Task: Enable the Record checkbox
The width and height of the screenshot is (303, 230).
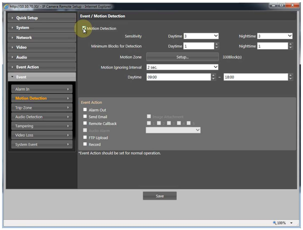Action: click(x=85, y=144)
